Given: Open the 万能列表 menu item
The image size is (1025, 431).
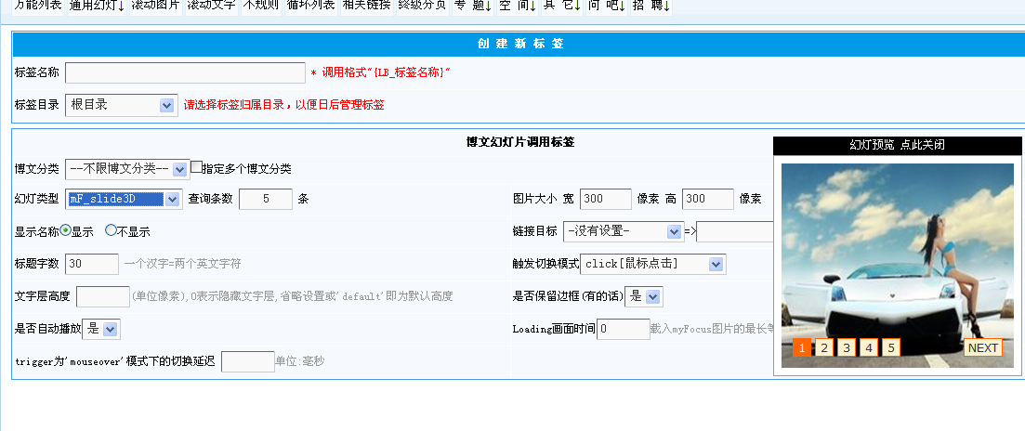Looking at the screenshot, I should click(x=32, y=6).
